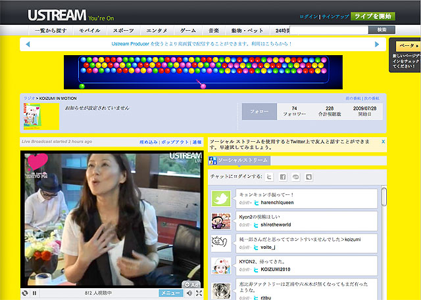This screenshot has height=300, width=421.
Task: Open the ベータ beta tab
Action: click(x=408, y=46)
